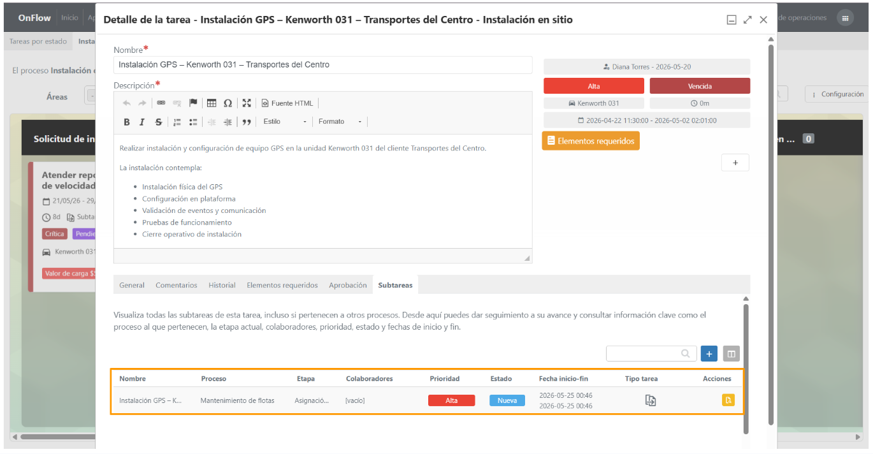Insert a table into the description

[212, 103]
